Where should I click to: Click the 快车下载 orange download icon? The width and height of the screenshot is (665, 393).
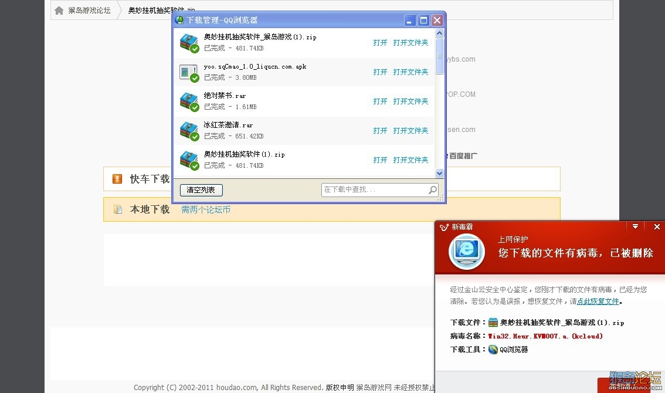[x=117, y=179]
